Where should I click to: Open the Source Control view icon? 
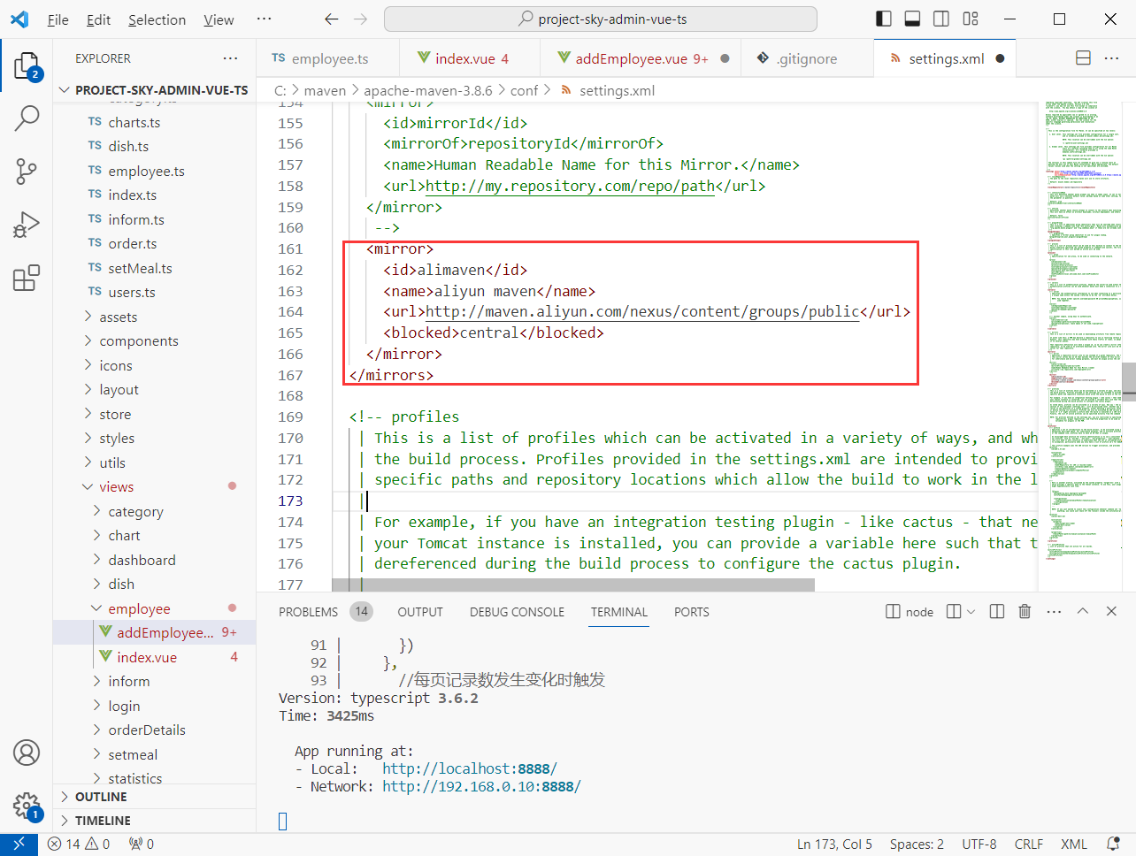27,172
